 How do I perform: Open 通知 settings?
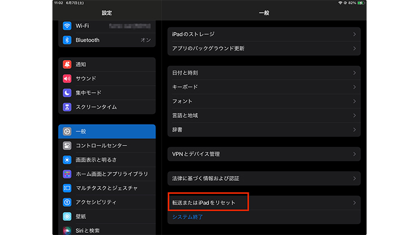point(107,65)
